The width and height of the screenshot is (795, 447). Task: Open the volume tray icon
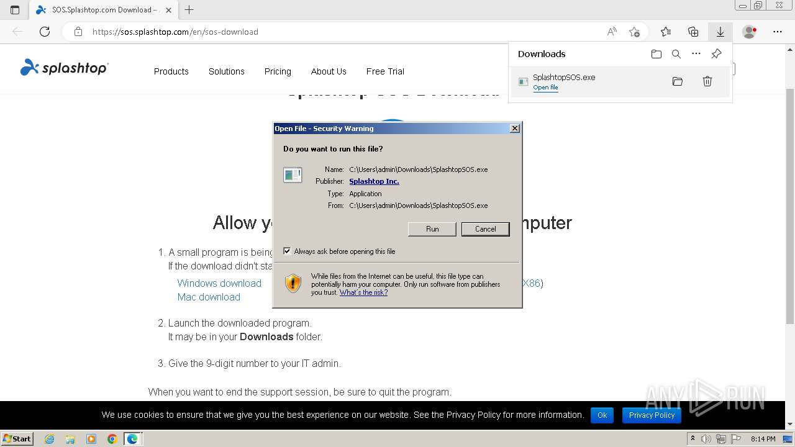(x=706, y=439)
